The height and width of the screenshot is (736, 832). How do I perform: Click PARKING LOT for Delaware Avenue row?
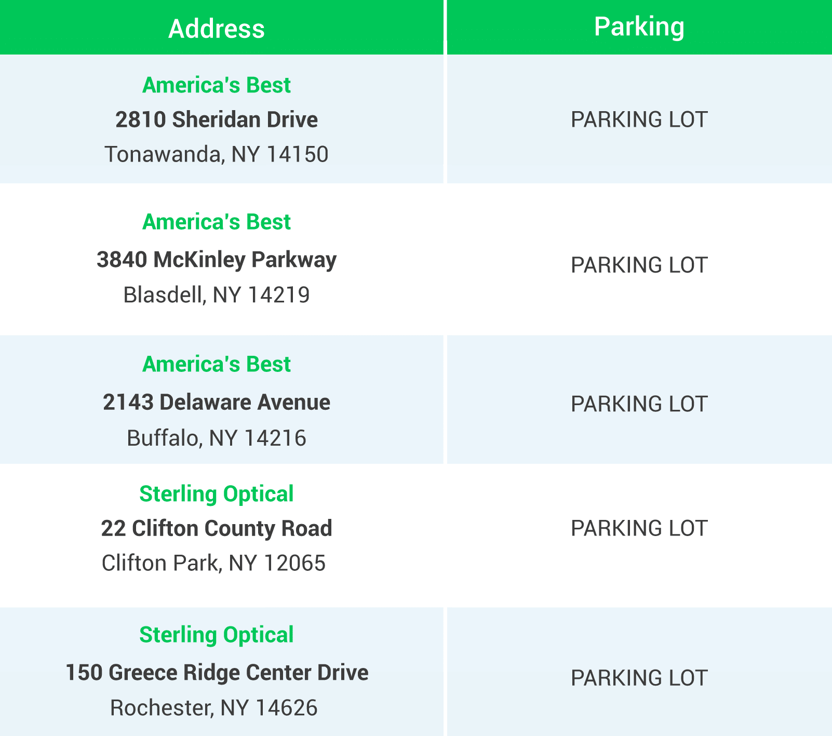pyautogui.click(x=639, y=404)
